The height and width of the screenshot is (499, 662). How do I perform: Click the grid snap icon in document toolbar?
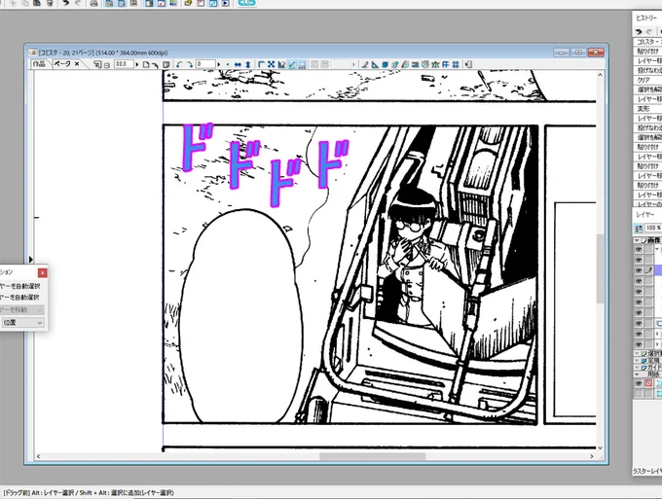tap(456, 64)
